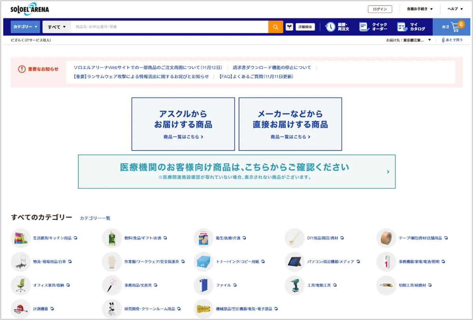Click the ログイン button
This screenshot has height=320, width=473.
[379, 9]
